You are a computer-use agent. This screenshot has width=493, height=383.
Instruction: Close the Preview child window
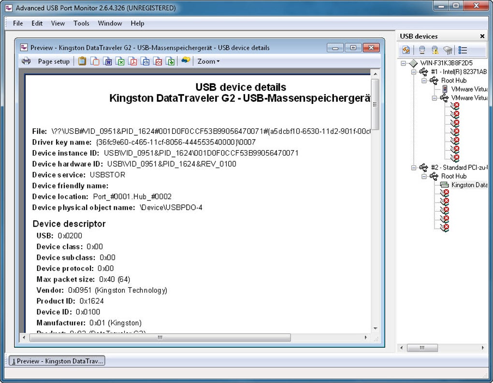click(371, 48)
